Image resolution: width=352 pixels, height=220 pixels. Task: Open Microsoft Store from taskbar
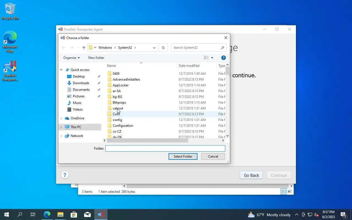point(74,215)
